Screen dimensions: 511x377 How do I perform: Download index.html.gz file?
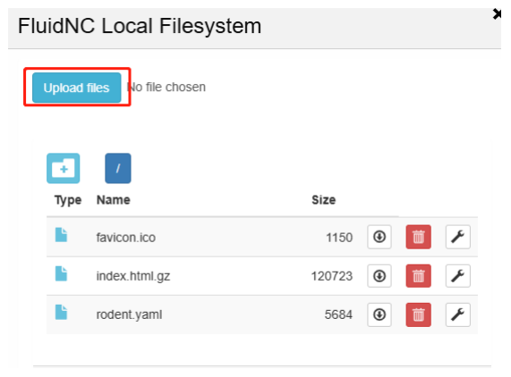[379, 276]
